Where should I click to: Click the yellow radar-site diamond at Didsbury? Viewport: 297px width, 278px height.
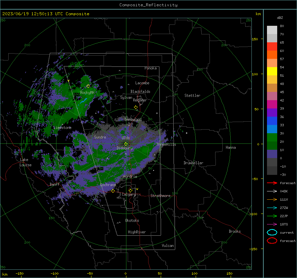[x=126, y=144]
